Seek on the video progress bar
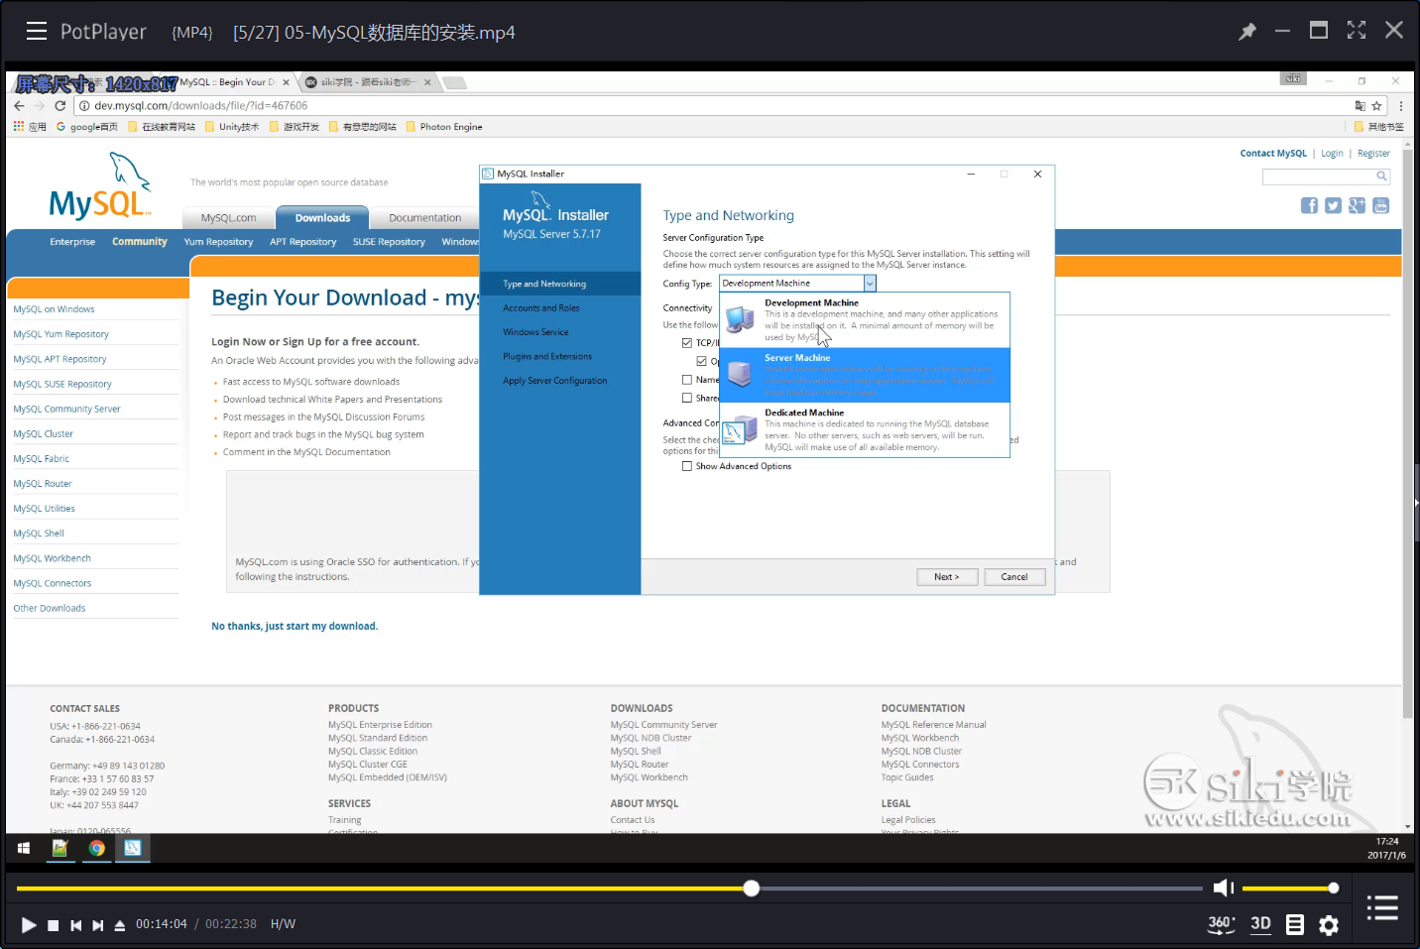 point(610,889)
